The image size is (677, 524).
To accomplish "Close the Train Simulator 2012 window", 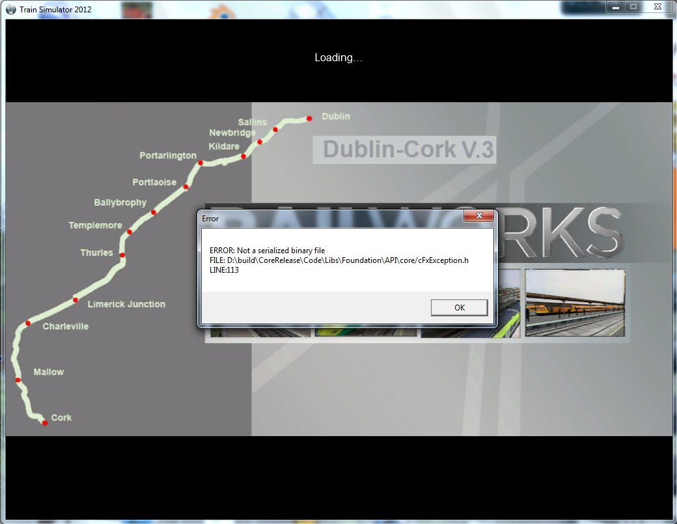I will coord(657,7).
